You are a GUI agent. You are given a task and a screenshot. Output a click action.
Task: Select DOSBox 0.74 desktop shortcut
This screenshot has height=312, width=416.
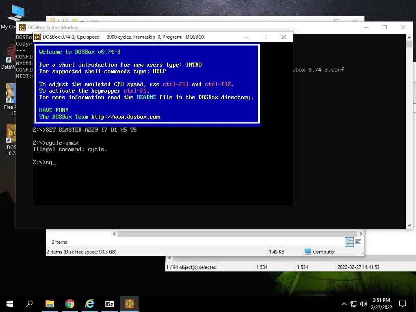[x=11, y=139]
